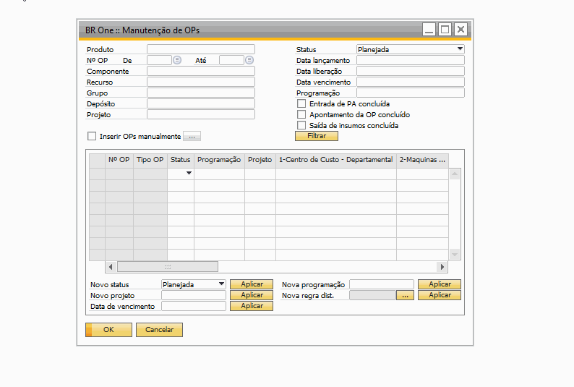Screen dimensions: 574x387
Task: Check Saída de insumos concluída
Action: coord(301,126)
